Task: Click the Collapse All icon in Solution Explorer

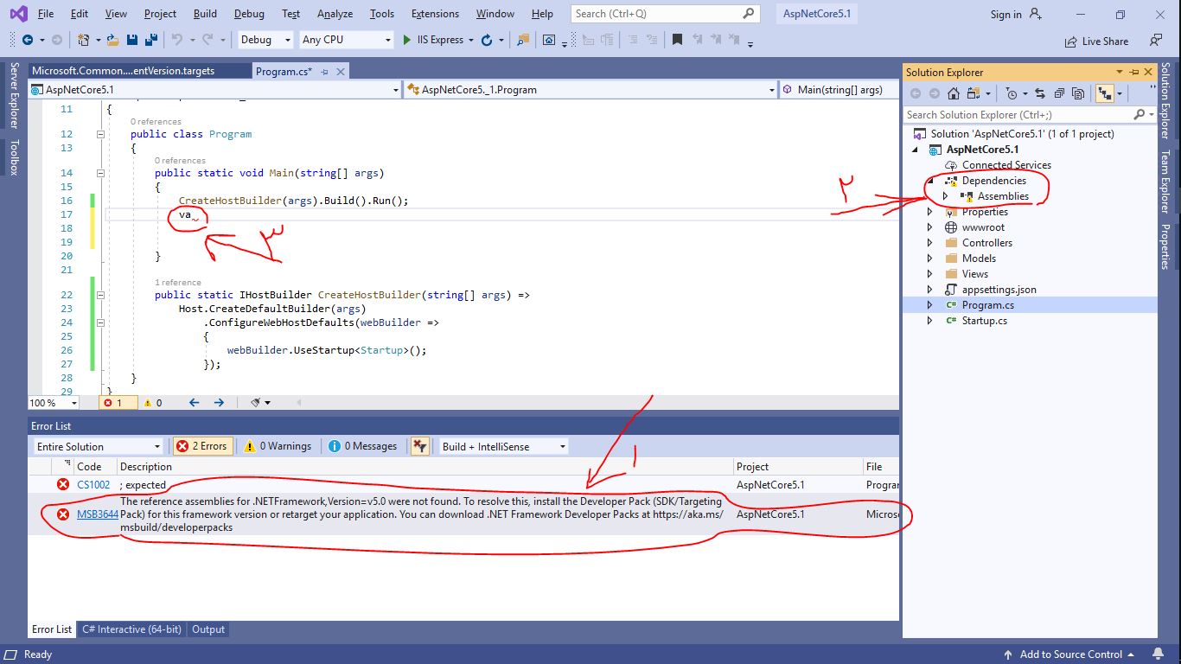Action: [x=1059, y=93]
